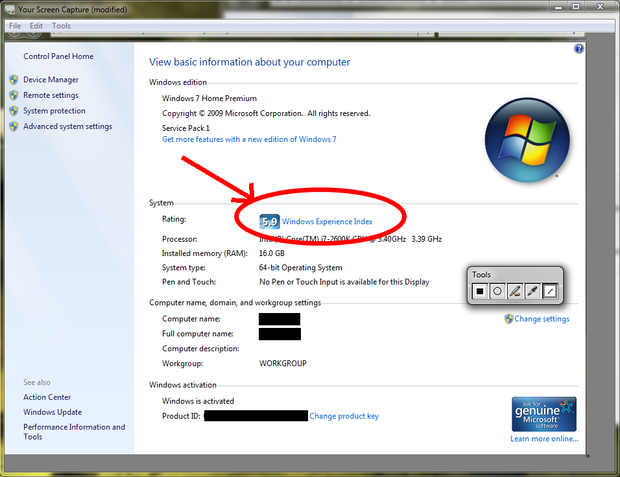Click the Your Screen Capture title bar icon

click(x=10, y=8)
